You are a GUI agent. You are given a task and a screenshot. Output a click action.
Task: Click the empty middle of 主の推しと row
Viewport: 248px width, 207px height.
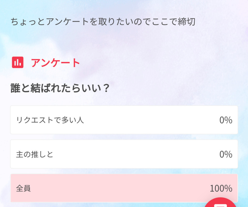136,154
